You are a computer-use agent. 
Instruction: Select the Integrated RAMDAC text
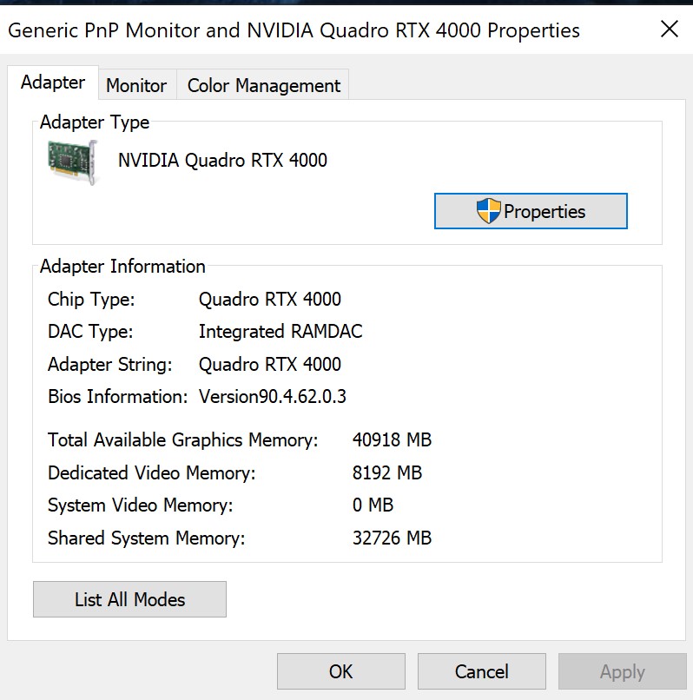pyautogui.click(x=280, y=332)
